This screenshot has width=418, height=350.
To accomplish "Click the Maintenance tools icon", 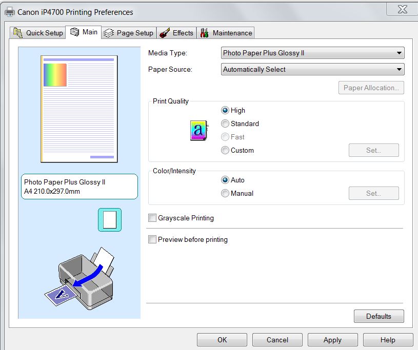I will pyautogui.click(x=204, y=33).
